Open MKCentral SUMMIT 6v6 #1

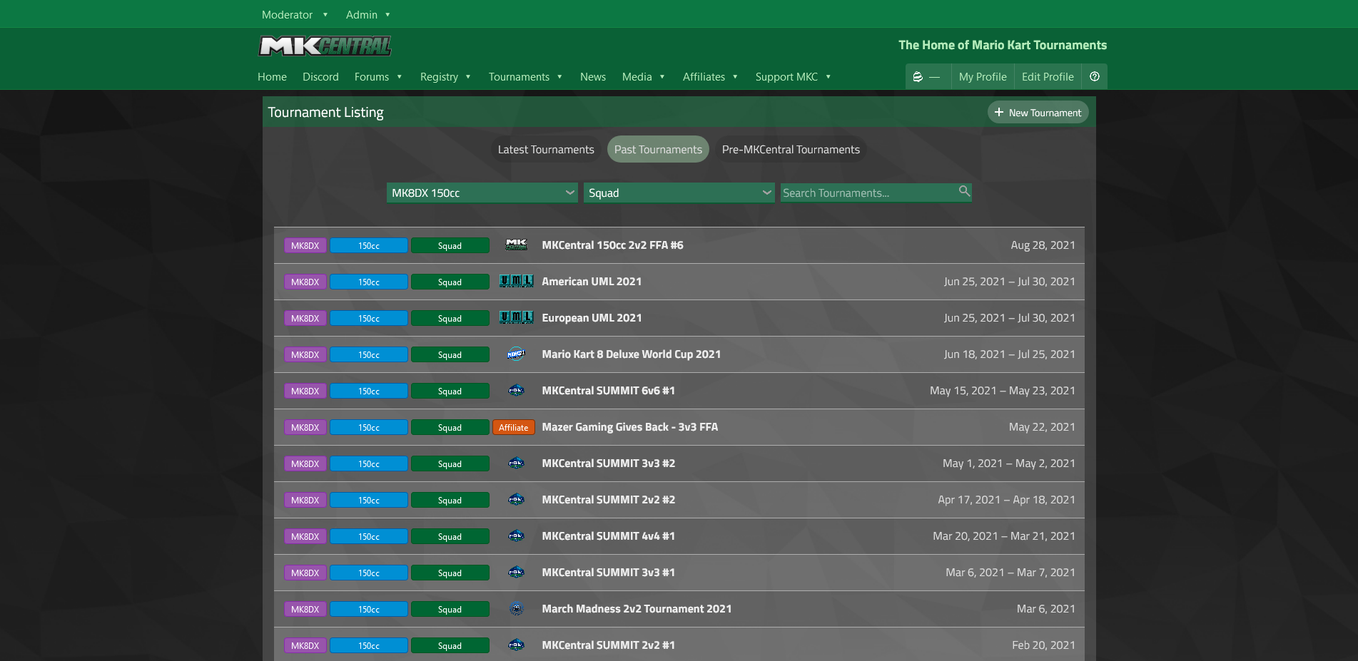pos(608,391)
